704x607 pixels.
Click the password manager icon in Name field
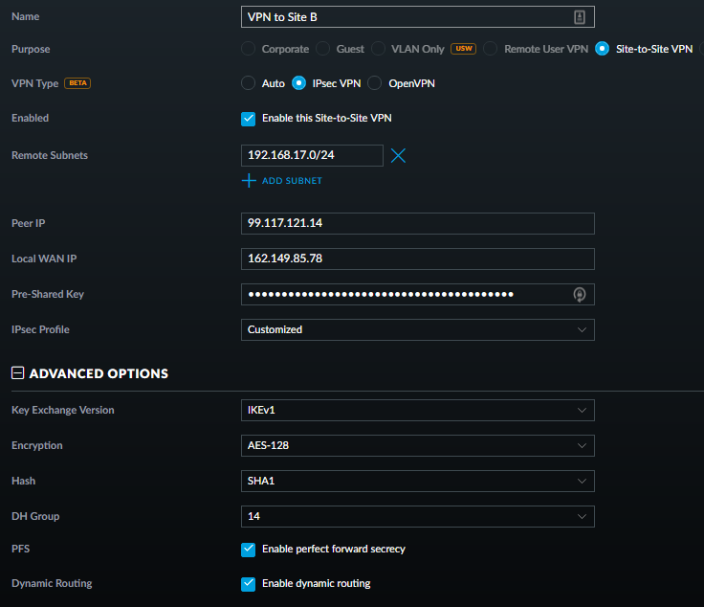point(580,17)
